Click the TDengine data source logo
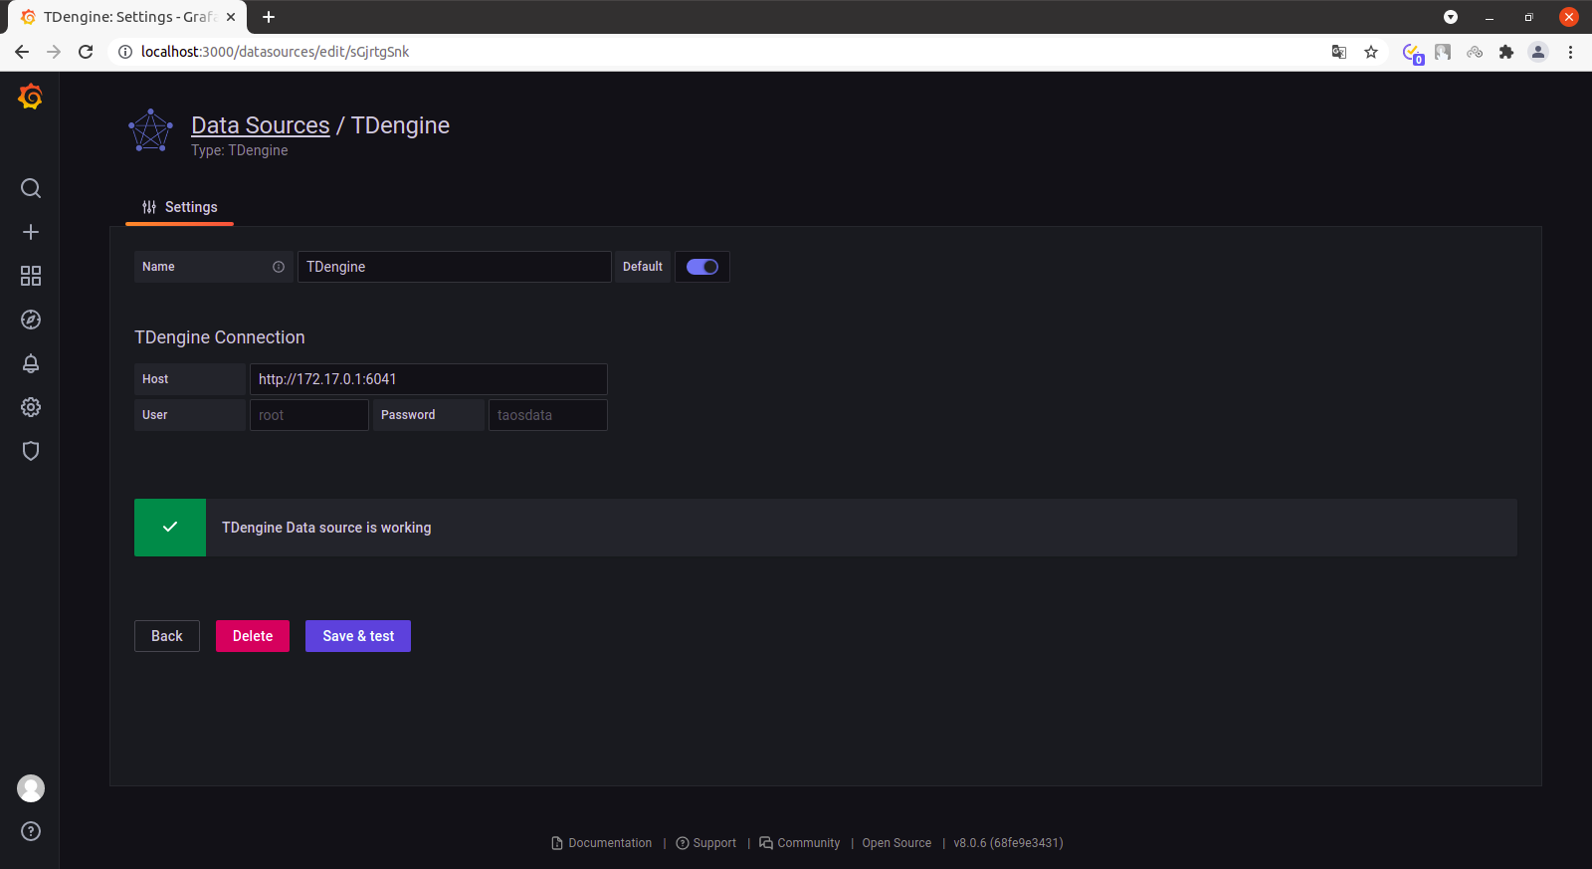This screenshot has width=1592, height=869. click(x=151, y=130)
